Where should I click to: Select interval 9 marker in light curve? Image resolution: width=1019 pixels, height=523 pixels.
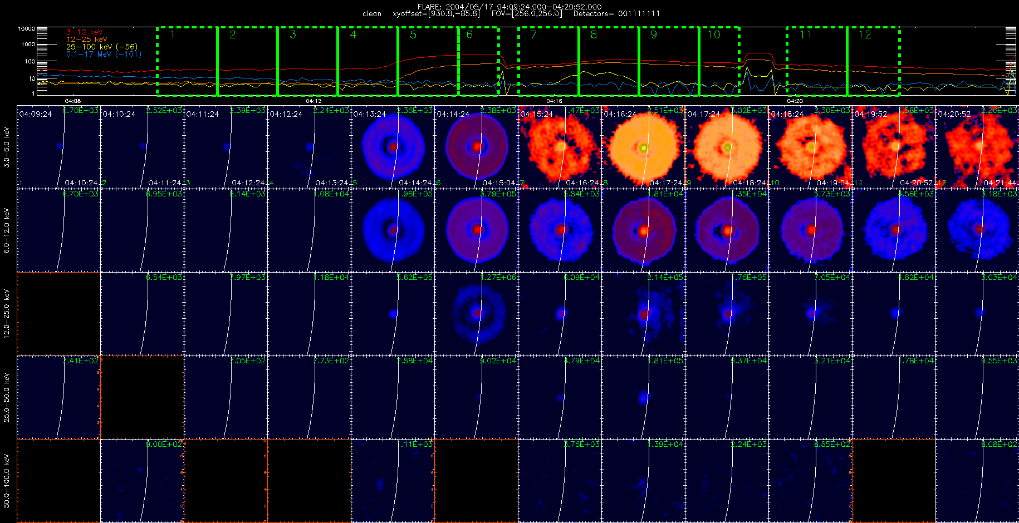654,35
